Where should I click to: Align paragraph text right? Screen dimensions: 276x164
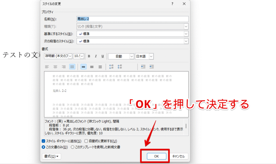pyautogui.click(x=64, y=66)
